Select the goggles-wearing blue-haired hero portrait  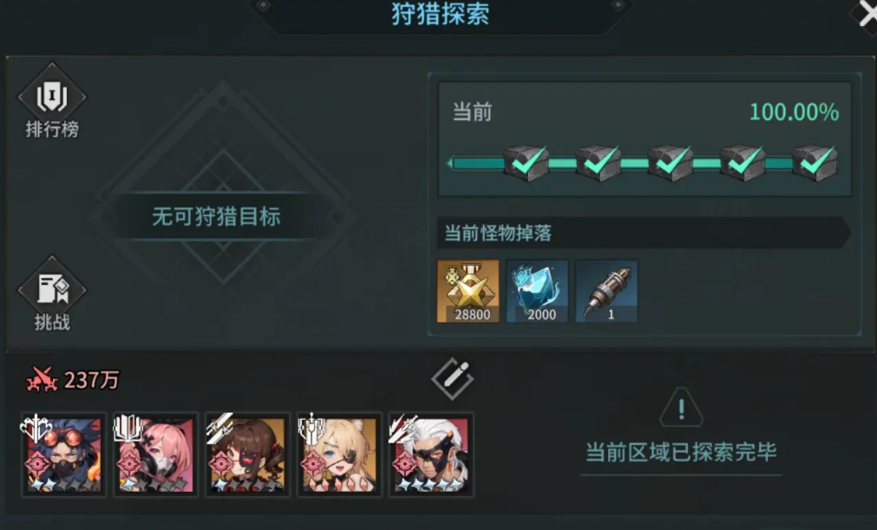tap(64, 455)
